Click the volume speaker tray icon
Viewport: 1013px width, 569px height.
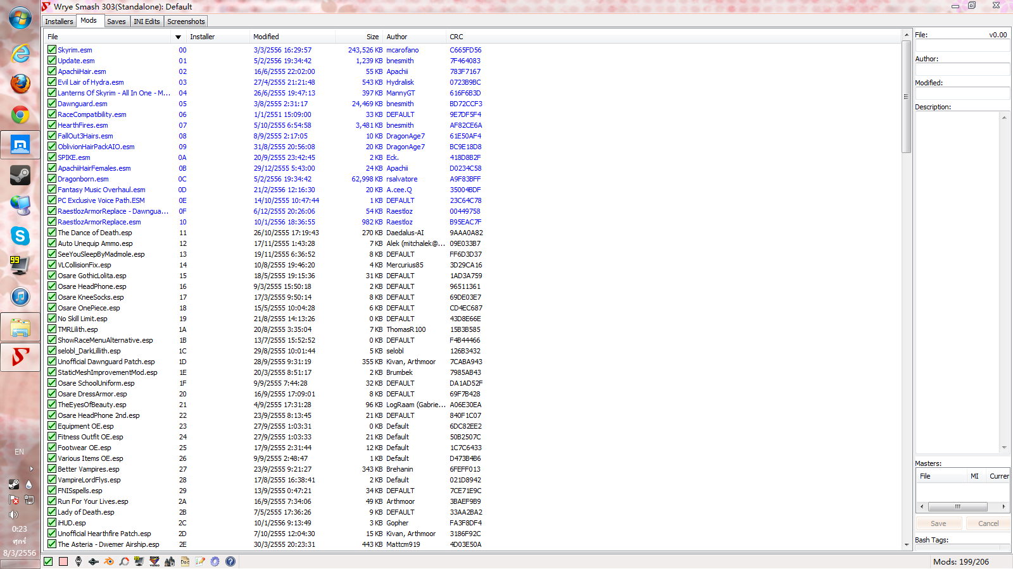click(x=13, y=515)
